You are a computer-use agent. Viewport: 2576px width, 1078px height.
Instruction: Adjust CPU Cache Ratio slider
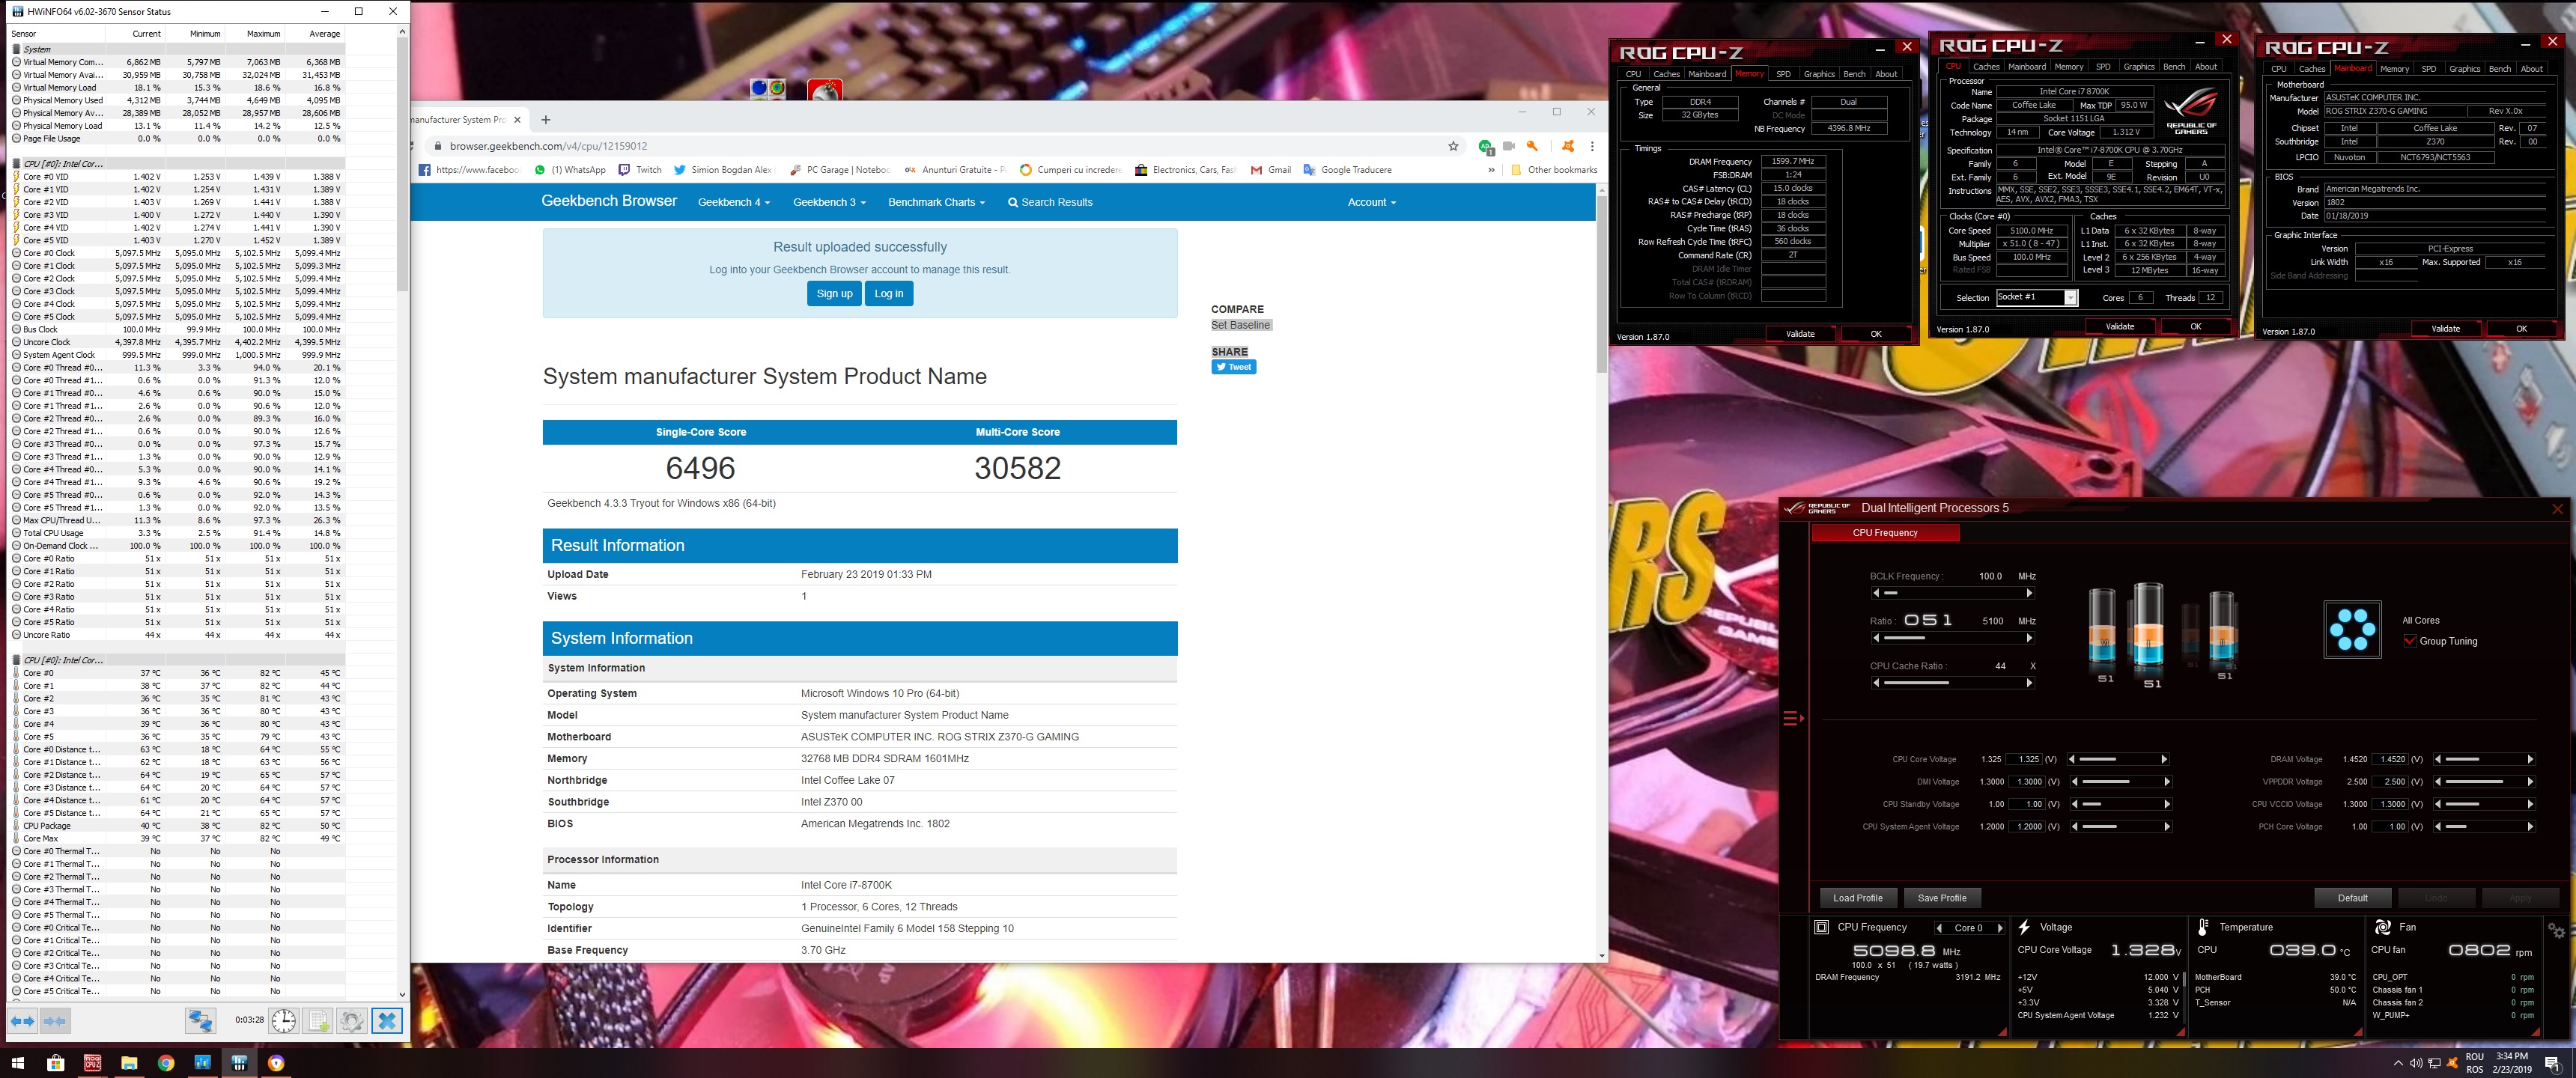click(1952, 683)
